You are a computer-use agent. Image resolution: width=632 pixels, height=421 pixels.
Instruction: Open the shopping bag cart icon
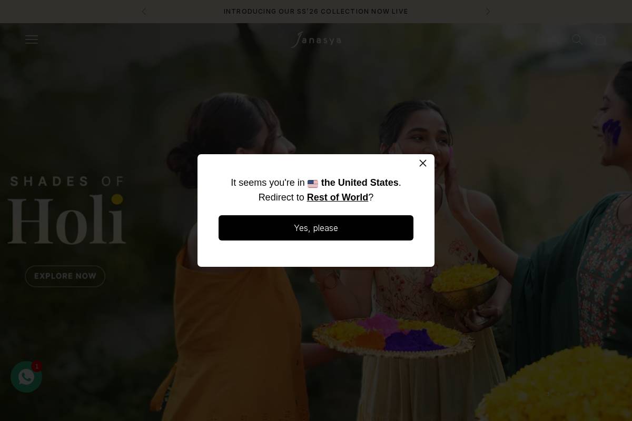[x=600, y=39]
